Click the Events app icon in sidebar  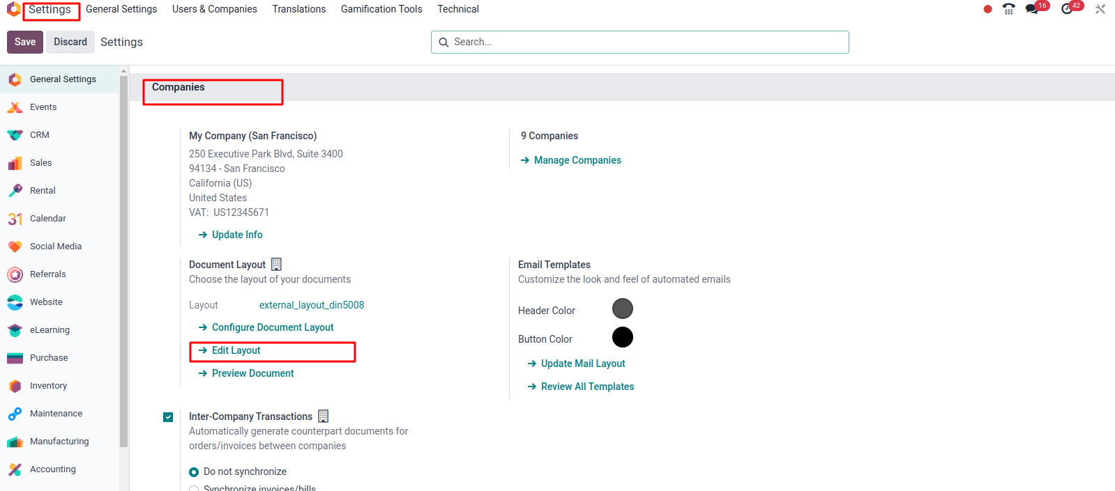[x=15, y=107]
